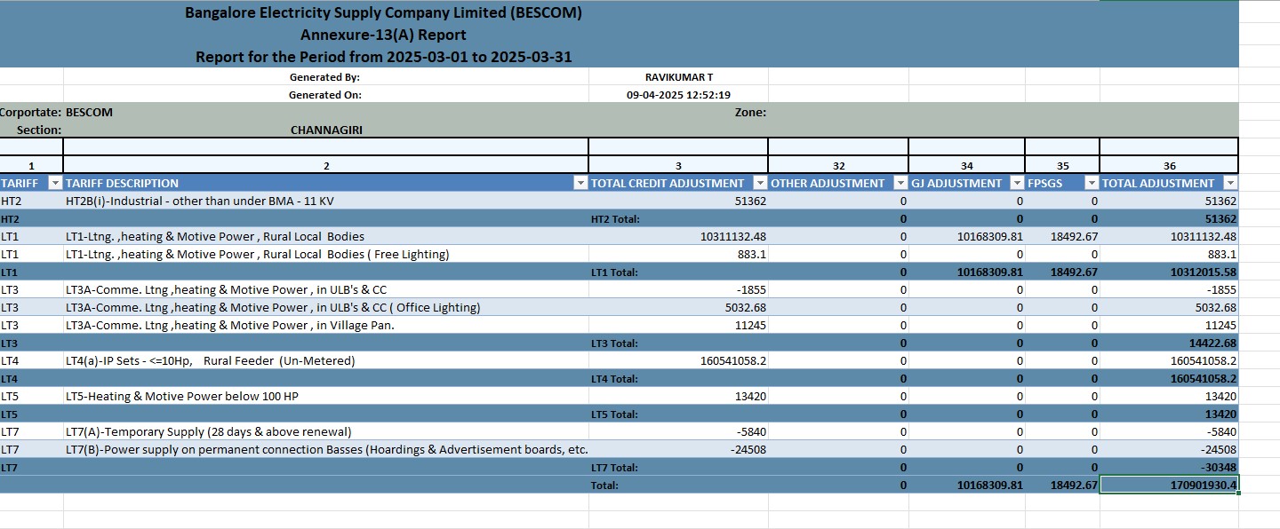1280x529 pixels.
Task: Select column number 32 header cell
Action: (x=838, y=165)
